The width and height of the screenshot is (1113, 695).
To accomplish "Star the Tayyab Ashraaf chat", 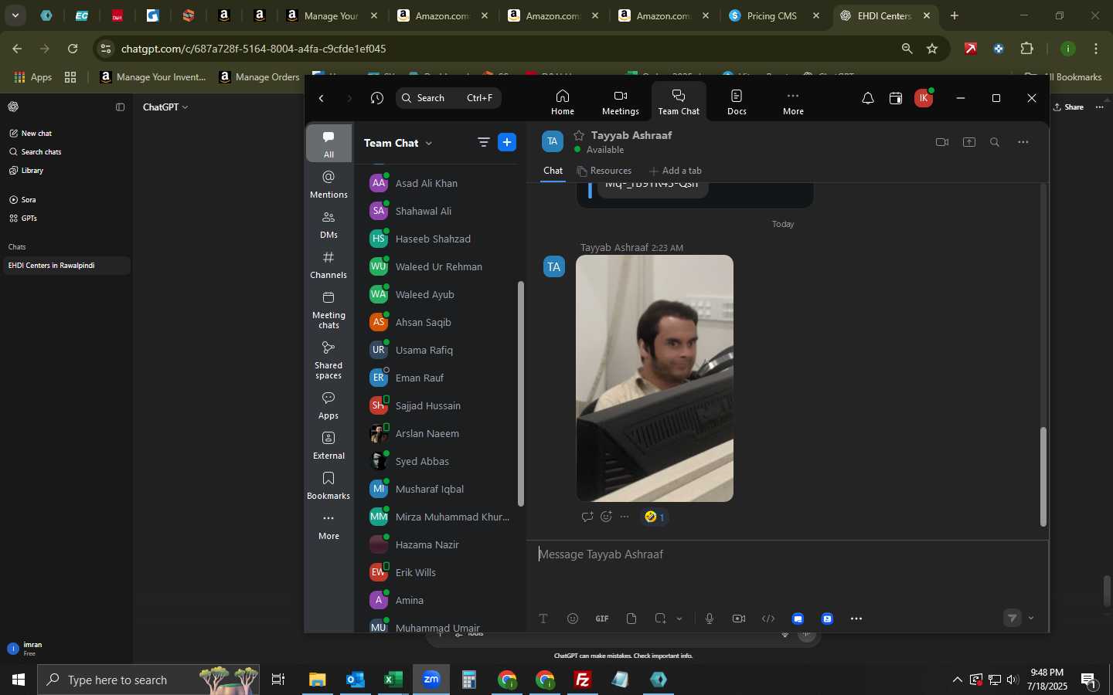I will pos(579,135).
